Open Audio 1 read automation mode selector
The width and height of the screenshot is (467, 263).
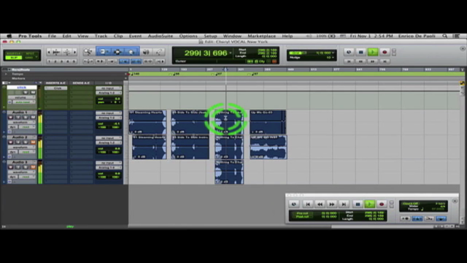coord(27,126)
